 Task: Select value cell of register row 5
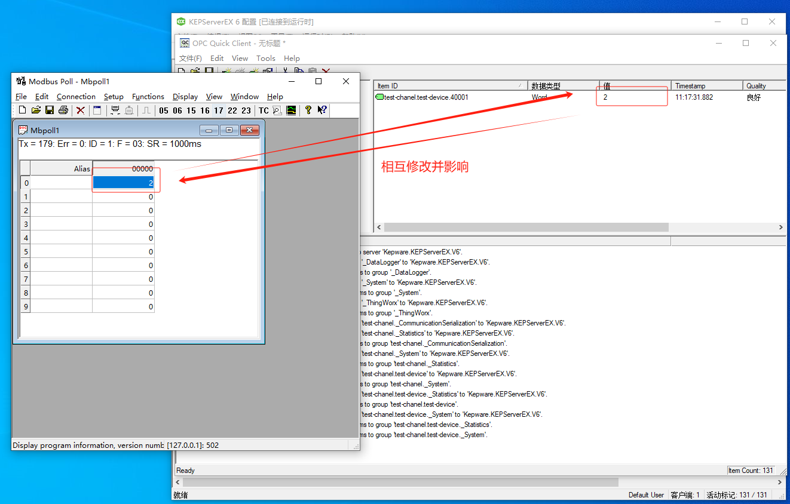coord(123,251)
